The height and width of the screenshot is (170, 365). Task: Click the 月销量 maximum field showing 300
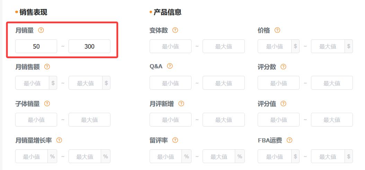point(89,46)
